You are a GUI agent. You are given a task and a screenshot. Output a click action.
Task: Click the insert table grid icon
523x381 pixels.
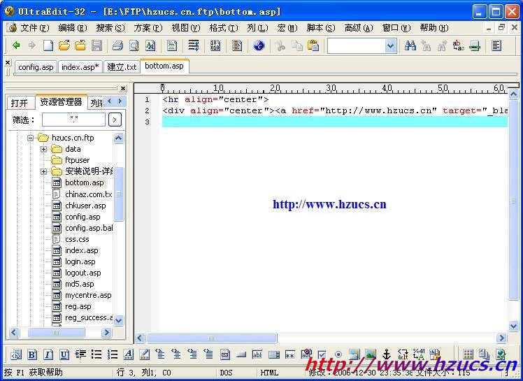click(468, 354)
